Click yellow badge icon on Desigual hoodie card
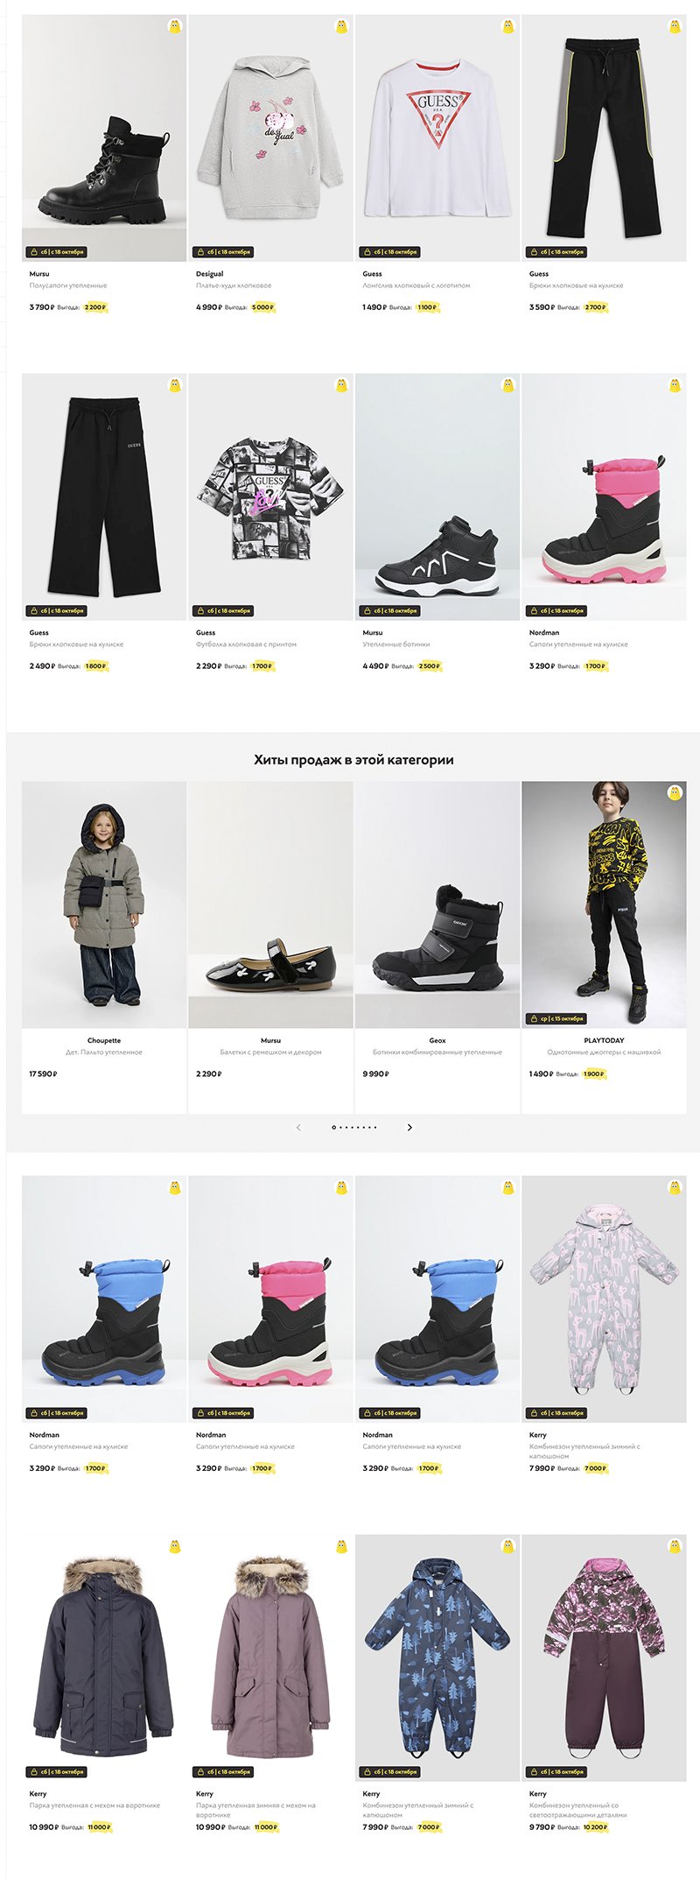This screenshot has width=700, height=1879. (x=341, y=26)
